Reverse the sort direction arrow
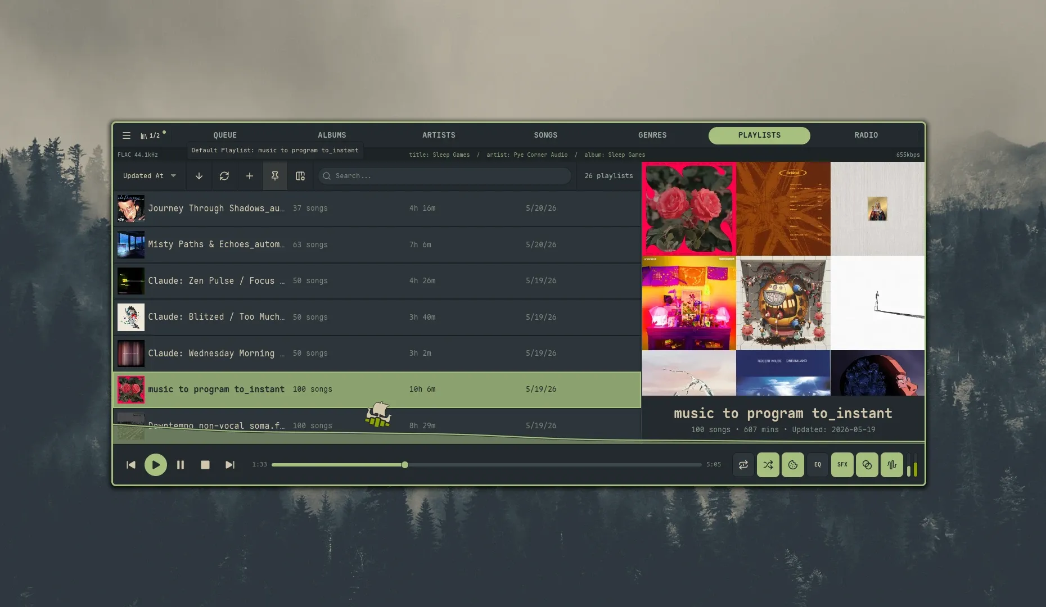This screenshot has height=607, width=1046. [x=199, y=176]
